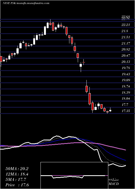Select the 17.7 price axis label

coord(125,105)
